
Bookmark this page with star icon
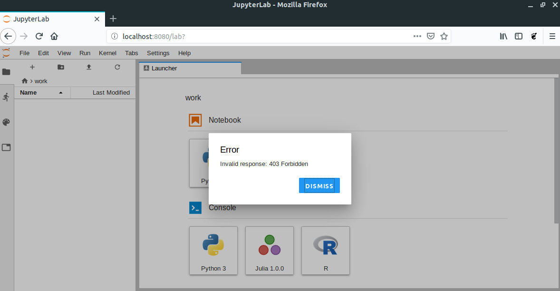coord(444,36)
